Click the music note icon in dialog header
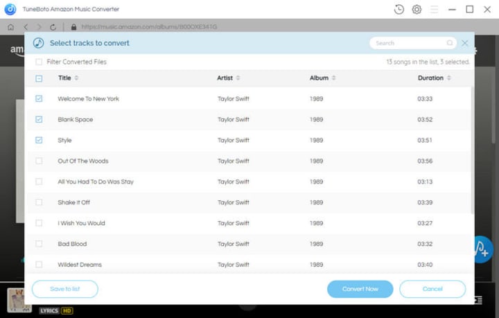499x318 pixels. 39,43
